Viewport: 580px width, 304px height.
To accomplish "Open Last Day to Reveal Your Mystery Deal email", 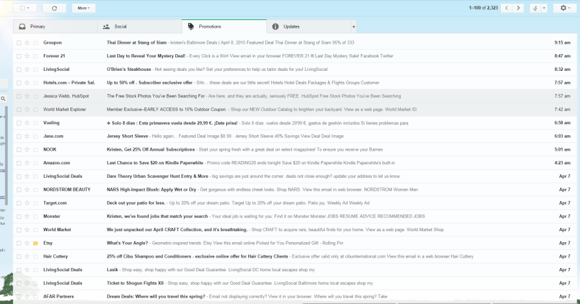I will pos(146,56).
